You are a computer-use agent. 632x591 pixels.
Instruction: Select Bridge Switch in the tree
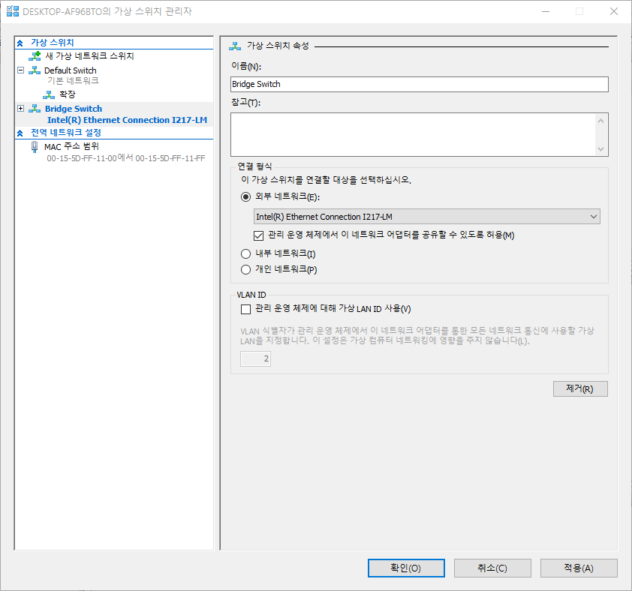[x=74, y=109]
